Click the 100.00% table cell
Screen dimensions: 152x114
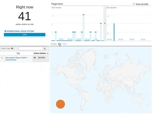[x=41, y=58]
